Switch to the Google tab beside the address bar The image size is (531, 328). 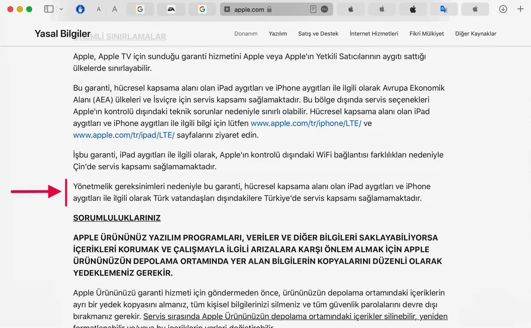click(202, 9)
